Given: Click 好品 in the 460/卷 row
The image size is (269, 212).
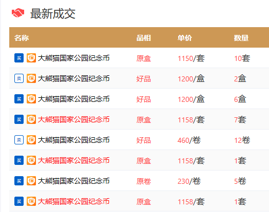Looking at the screenshot, I should 144,140.
